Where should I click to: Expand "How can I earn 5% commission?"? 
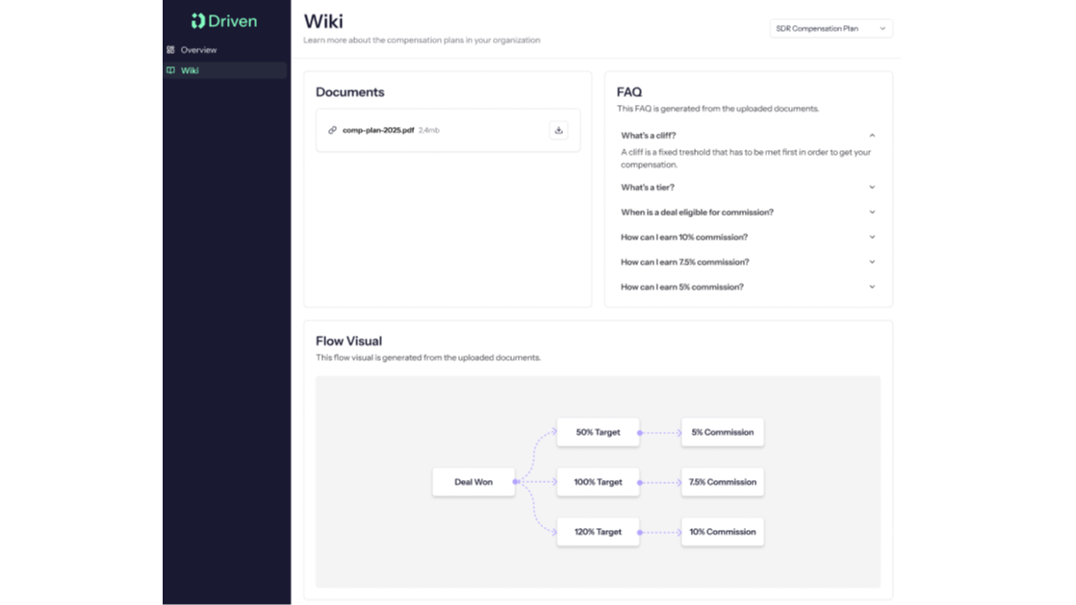point(872,288)
